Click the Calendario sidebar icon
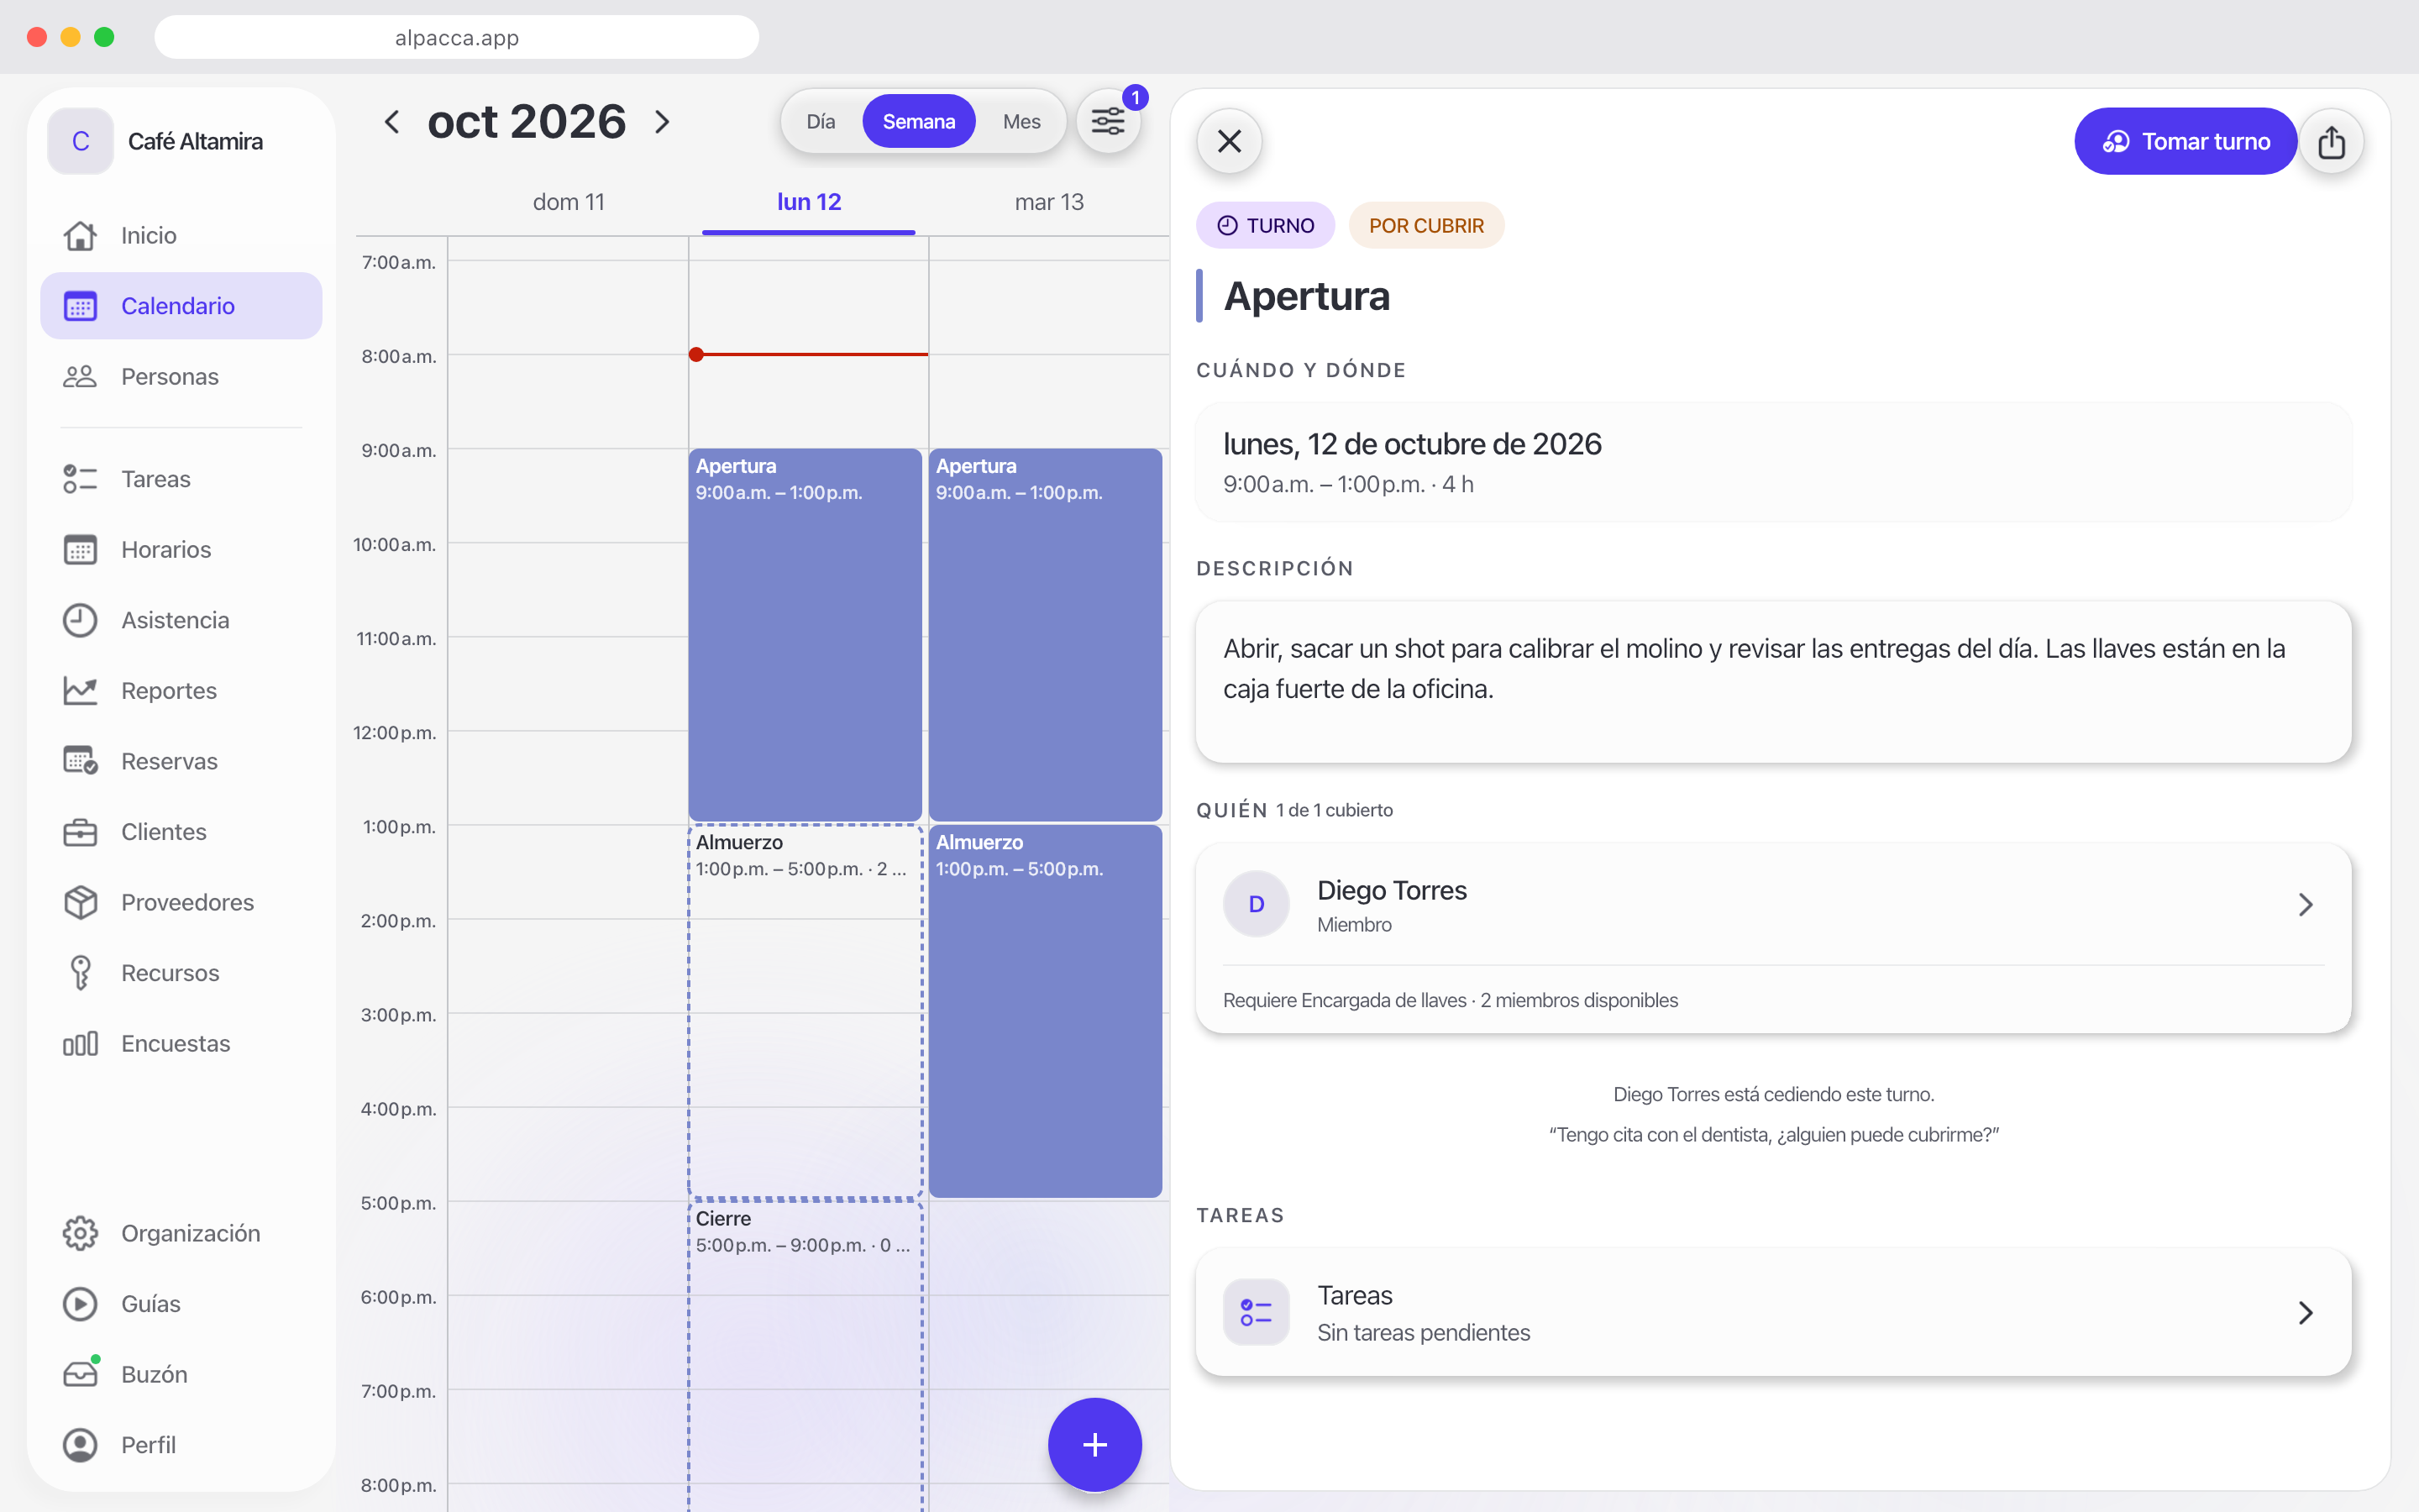2419x1512 pixels. pyautogui.click(x=80, y=306)
